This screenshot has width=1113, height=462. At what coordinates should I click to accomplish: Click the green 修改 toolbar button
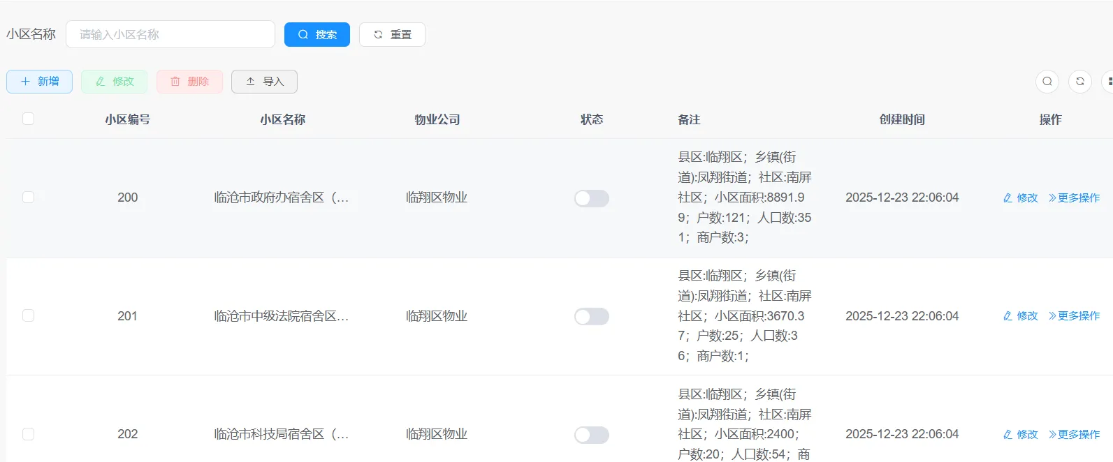point(114,82)
